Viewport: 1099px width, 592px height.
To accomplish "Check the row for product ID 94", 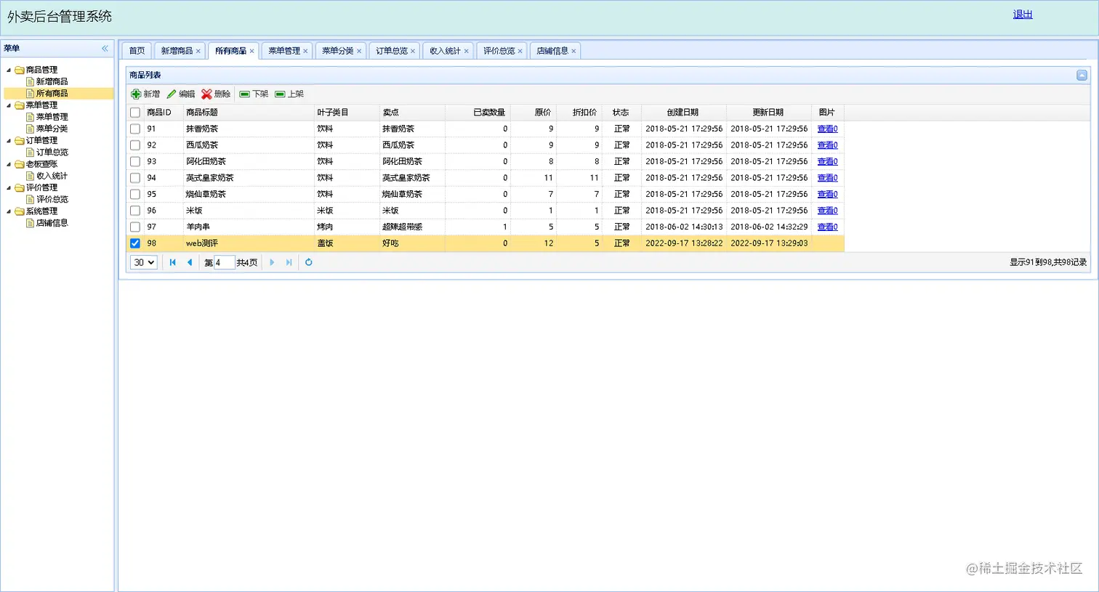I will click(x=135, y=178).
